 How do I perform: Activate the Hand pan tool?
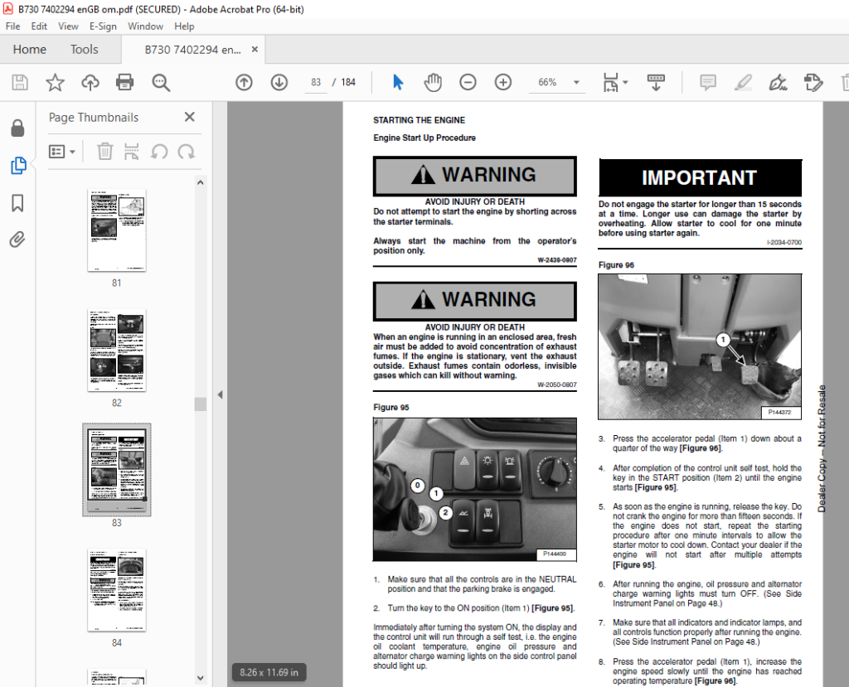tap(433, 82)
